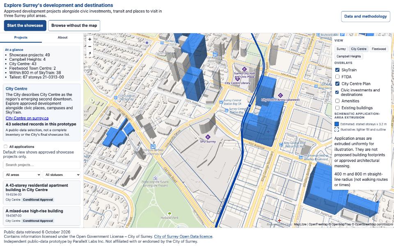Start the showcase
394x246 pixels.
coord(25,25)
